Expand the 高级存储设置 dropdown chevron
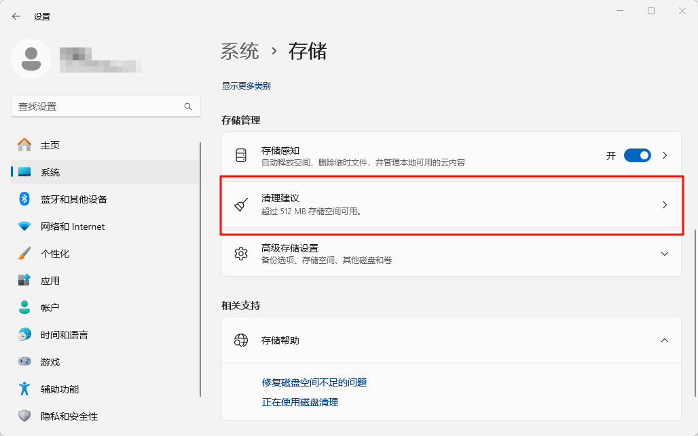The image size is (698, 436). tap(665, 254)
